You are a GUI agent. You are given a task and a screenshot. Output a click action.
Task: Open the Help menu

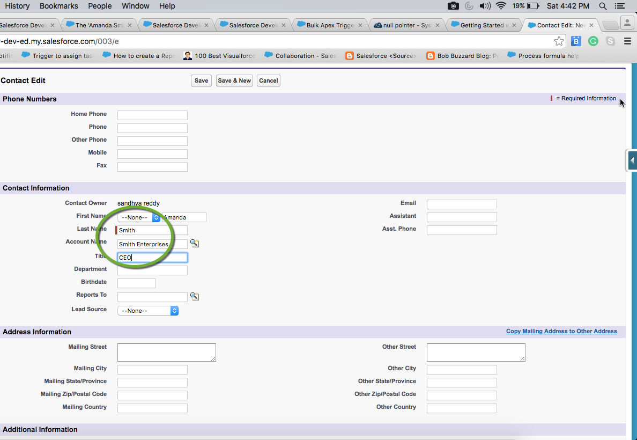167,6
